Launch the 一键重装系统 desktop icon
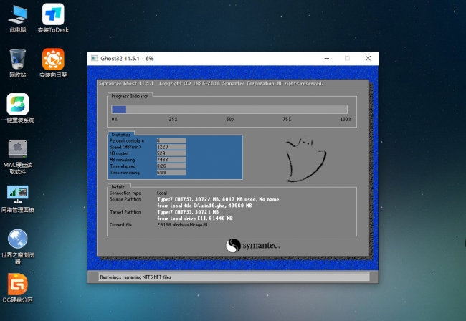This screenshot has height=321, width=466. point(17,108)
